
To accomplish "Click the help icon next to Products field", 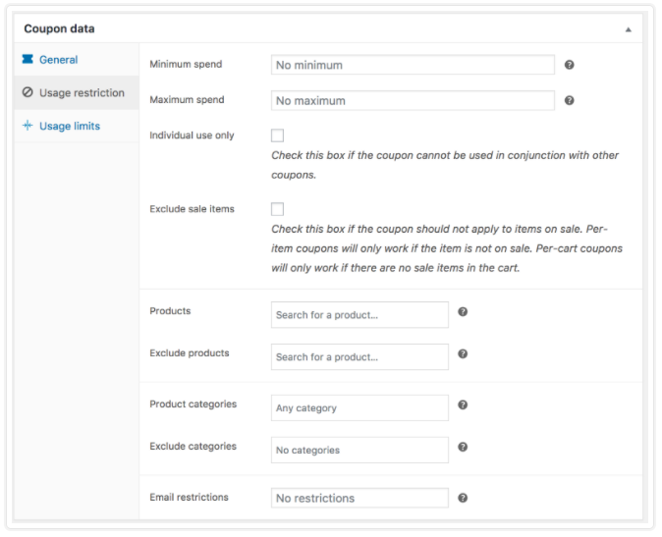I will tap(463, 312).
